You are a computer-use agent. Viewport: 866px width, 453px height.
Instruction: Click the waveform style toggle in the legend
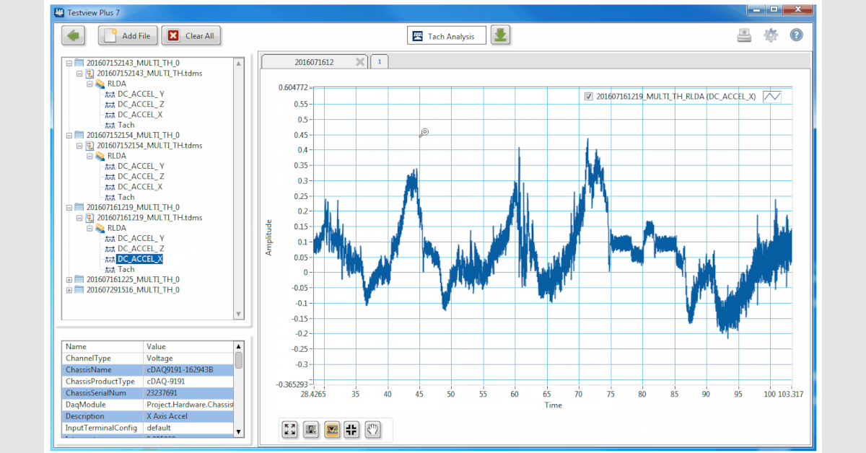coord(771,95)
